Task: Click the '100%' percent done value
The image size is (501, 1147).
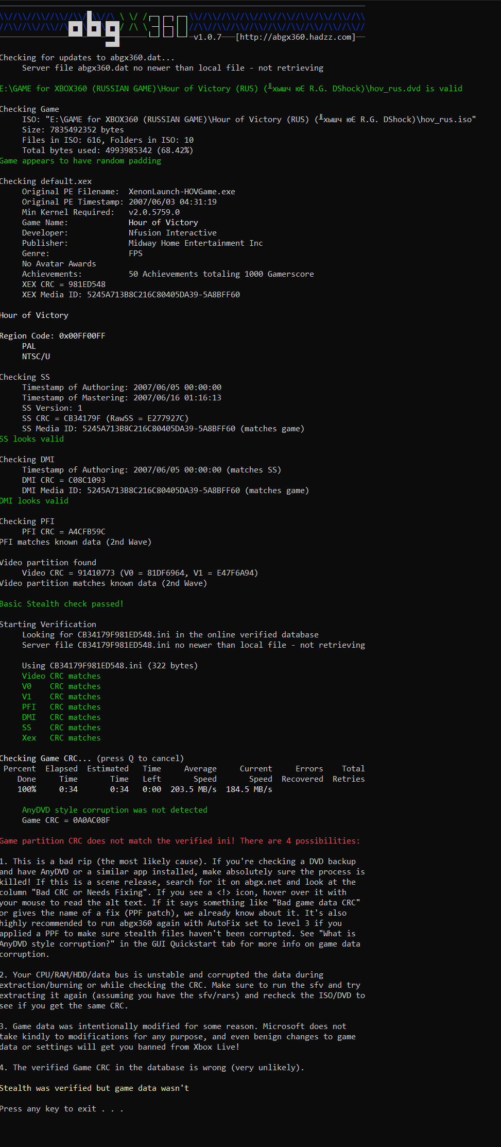Action: [x=27, y=789]
